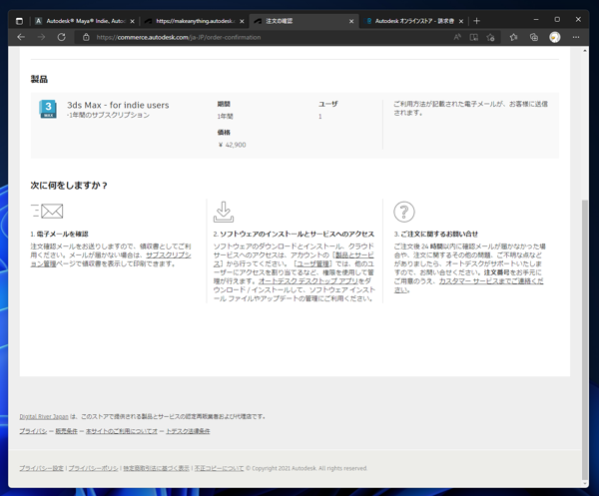Image resolution: width=599 pixels, height=496 pixels.
Task: Open the Digital River Japan link
Action: click(44, 416)
